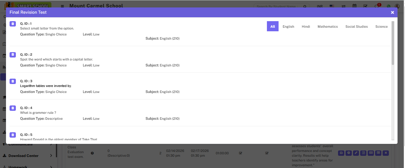
Task: Close the Final Revision Test dialog
Action: 392,12
